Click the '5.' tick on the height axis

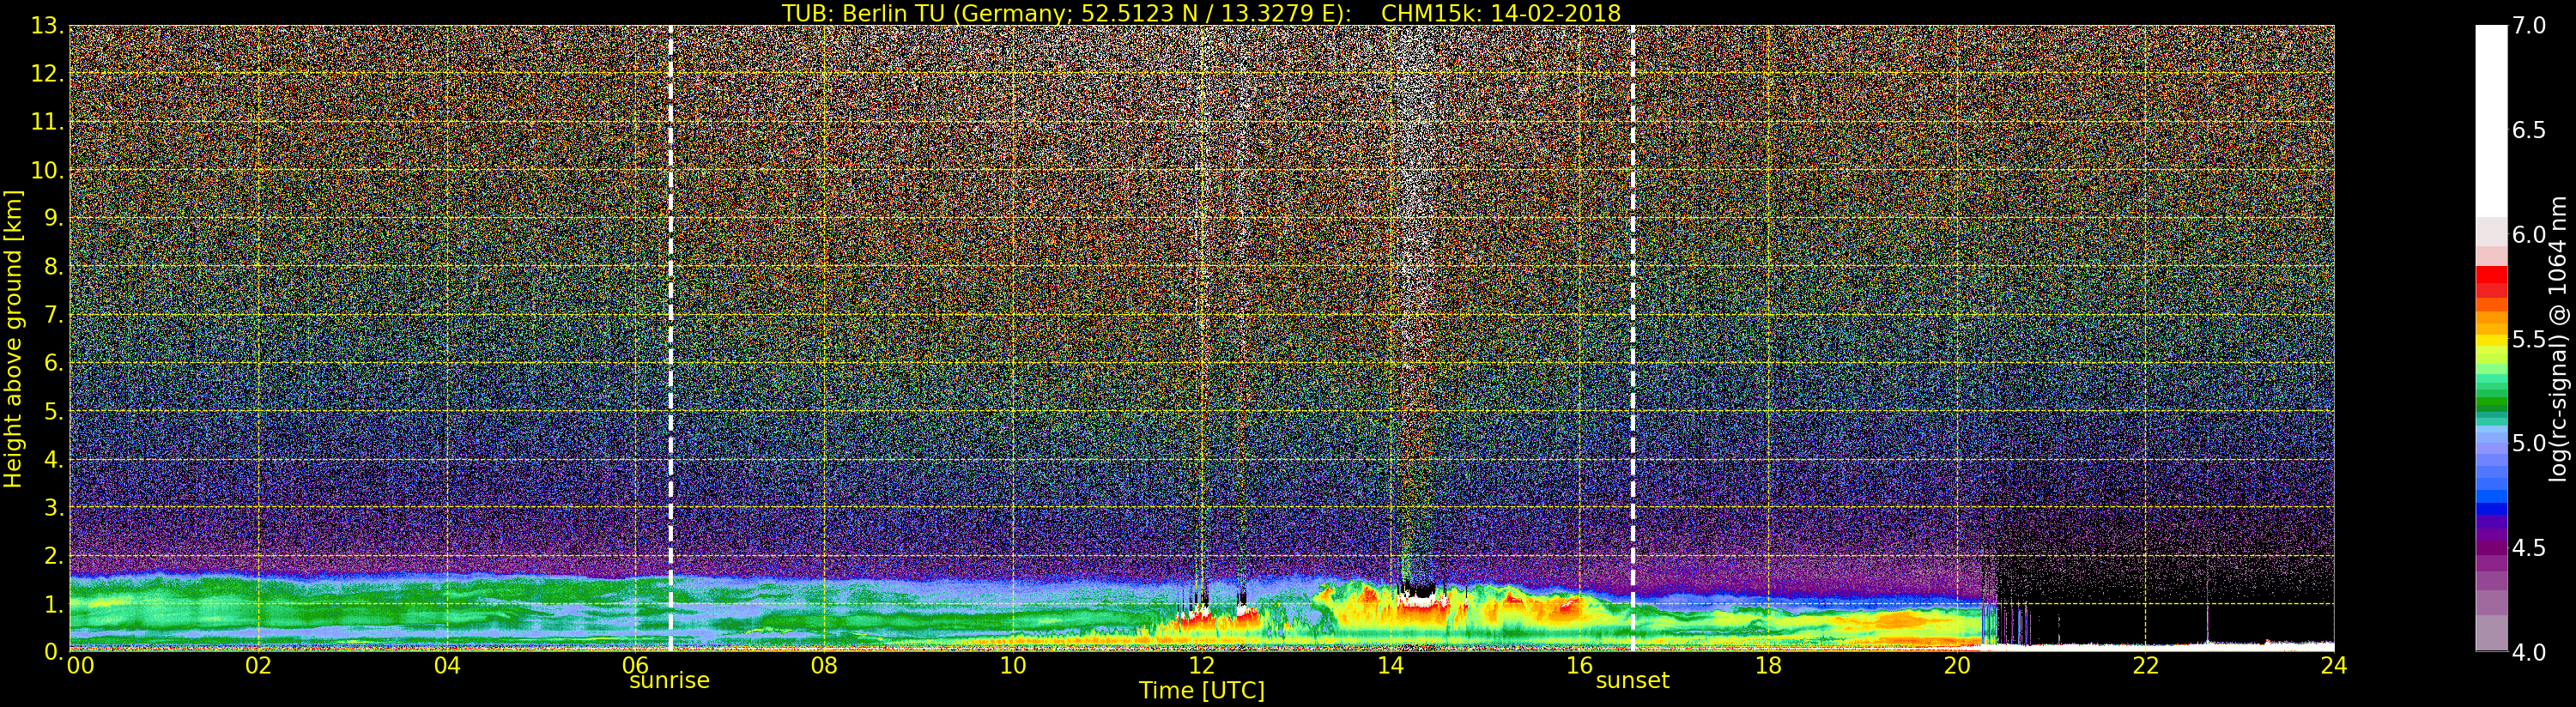coord(52,412)
